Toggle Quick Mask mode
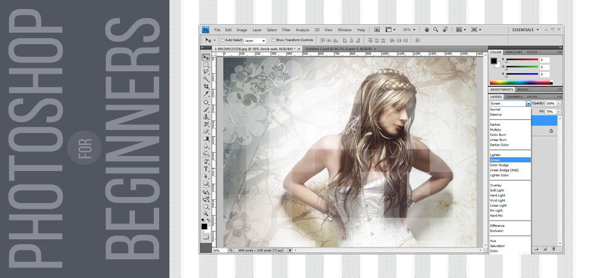Viewport: 590px width, 278px height. click(206, 237)
